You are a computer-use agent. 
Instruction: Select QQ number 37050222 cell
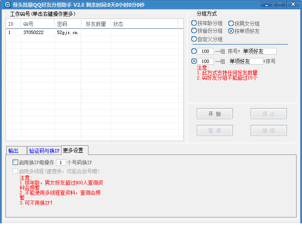pyautogui.click(x=38, y=32)
